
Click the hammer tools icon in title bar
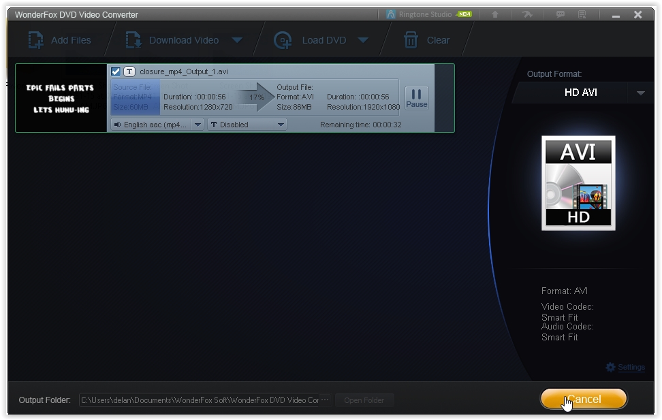point(527,14)
